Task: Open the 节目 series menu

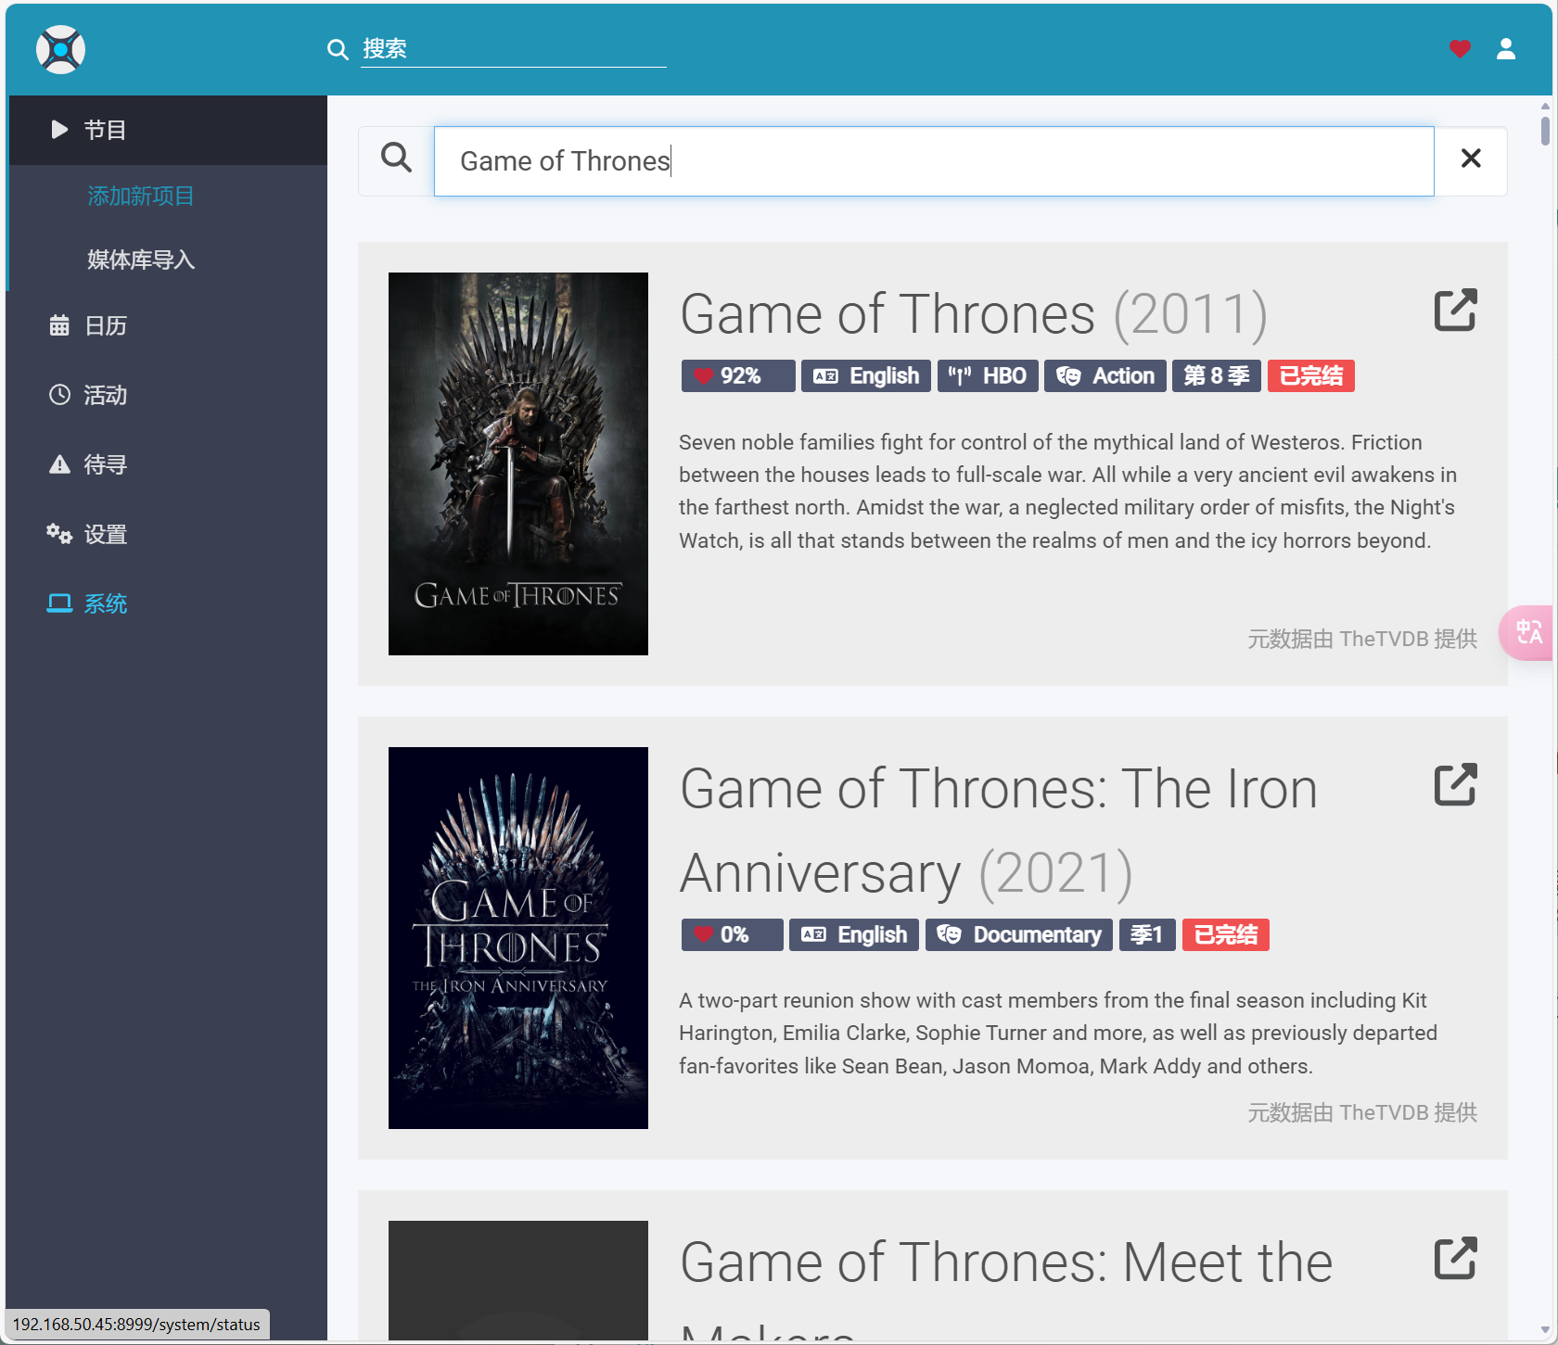Action: pyautogui.click(x=168, y=130)
